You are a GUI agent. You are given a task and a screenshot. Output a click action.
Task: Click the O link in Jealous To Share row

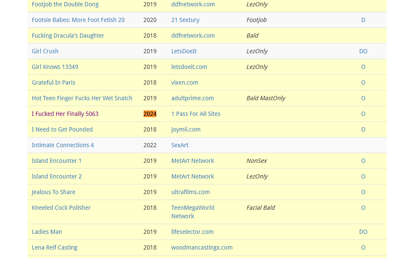point(363,192)
